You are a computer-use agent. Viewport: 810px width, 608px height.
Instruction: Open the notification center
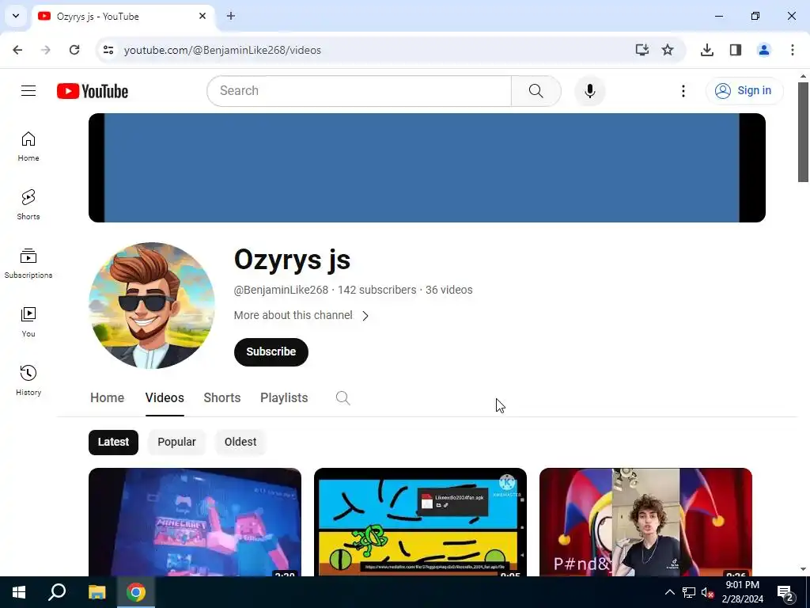785,592
